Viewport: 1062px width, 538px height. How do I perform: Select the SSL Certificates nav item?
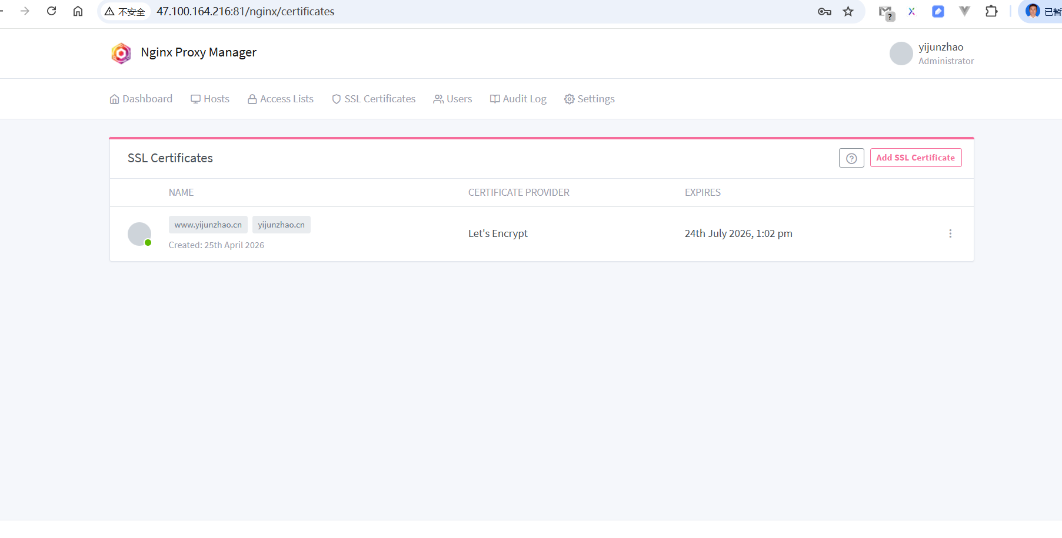click(374, 99)
